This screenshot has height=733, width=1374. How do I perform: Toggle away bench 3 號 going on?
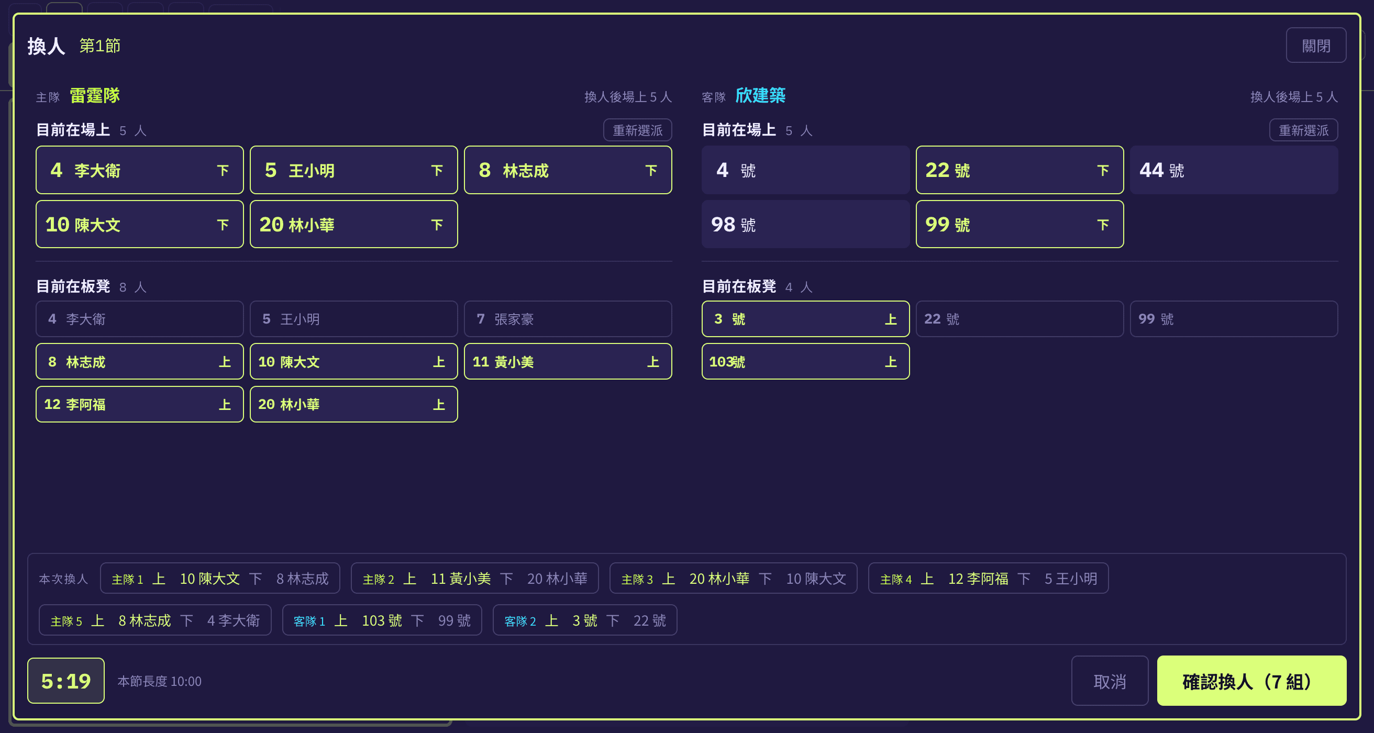click(805, 319)
